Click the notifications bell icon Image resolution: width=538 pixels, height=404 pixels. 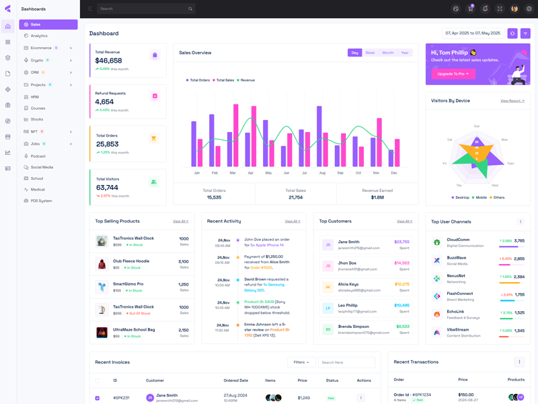point(485,9)
